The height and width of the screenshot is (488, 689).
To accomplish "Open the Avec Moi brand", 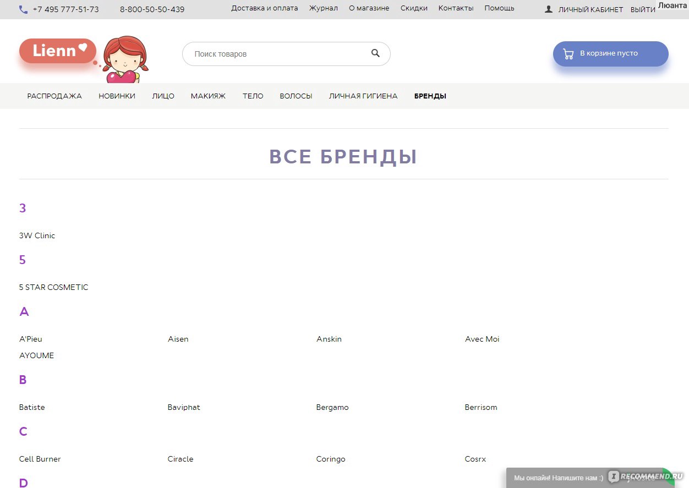I will click(x=483, y=339).
